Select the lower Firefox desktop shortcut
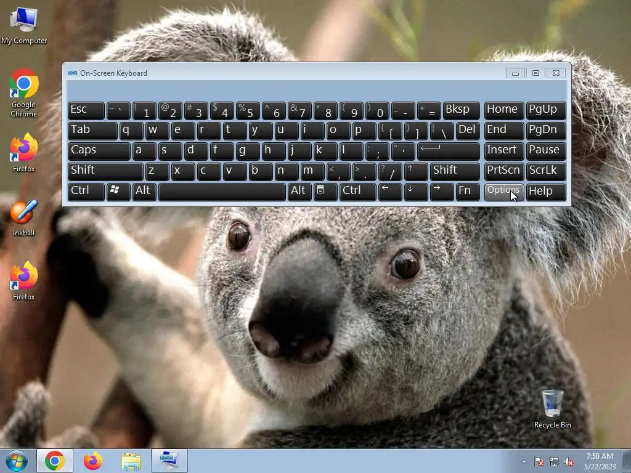631x473 pixels. [24, 281]
